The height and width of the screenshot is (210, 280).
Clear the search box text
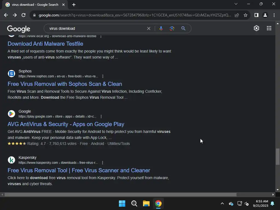click(148, 28)
